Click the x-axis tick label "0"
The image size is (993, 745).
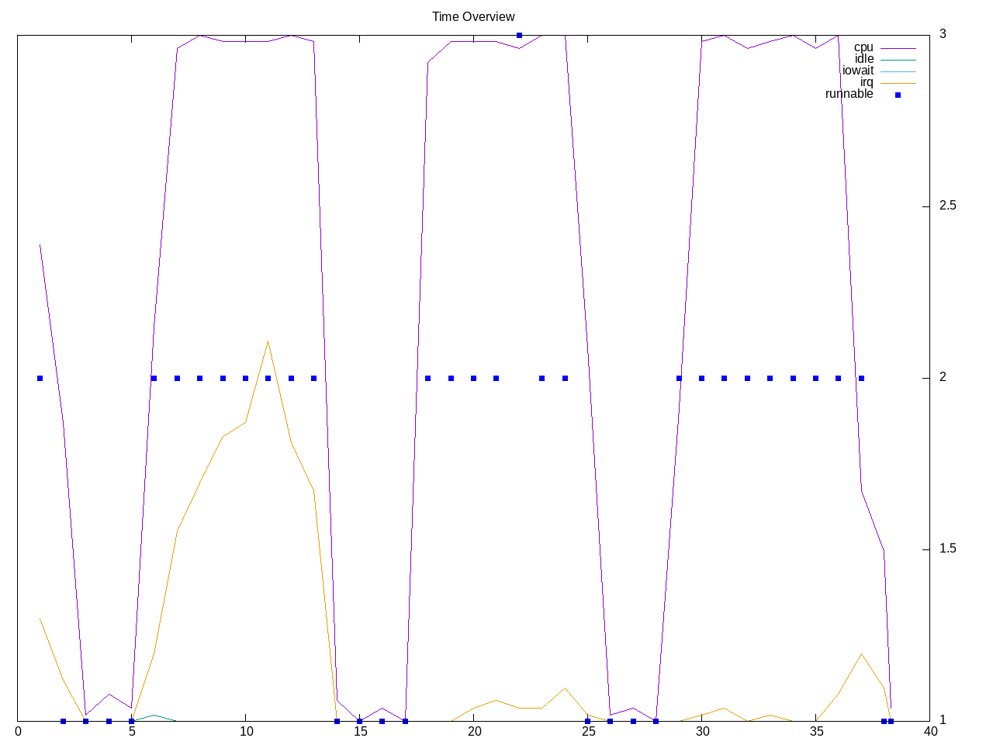[18, 731]
